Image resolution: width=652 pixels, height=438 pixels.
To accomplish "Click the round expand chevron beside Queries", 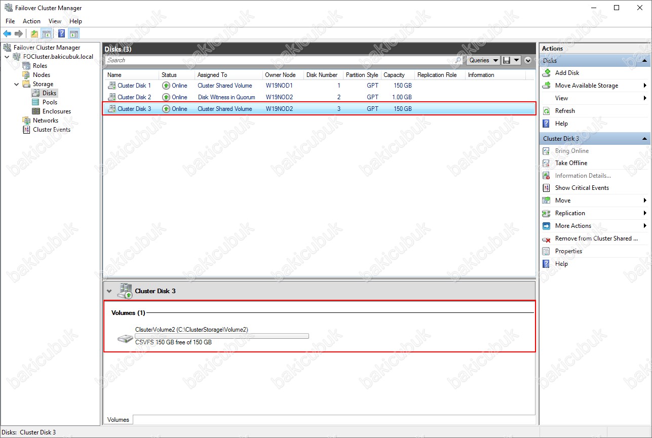I will (528, 60).
